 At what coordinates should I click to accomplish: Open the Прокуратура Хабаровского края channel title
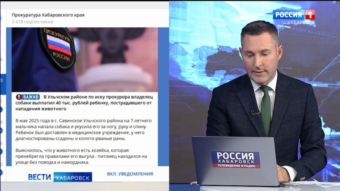coord(48,15)
